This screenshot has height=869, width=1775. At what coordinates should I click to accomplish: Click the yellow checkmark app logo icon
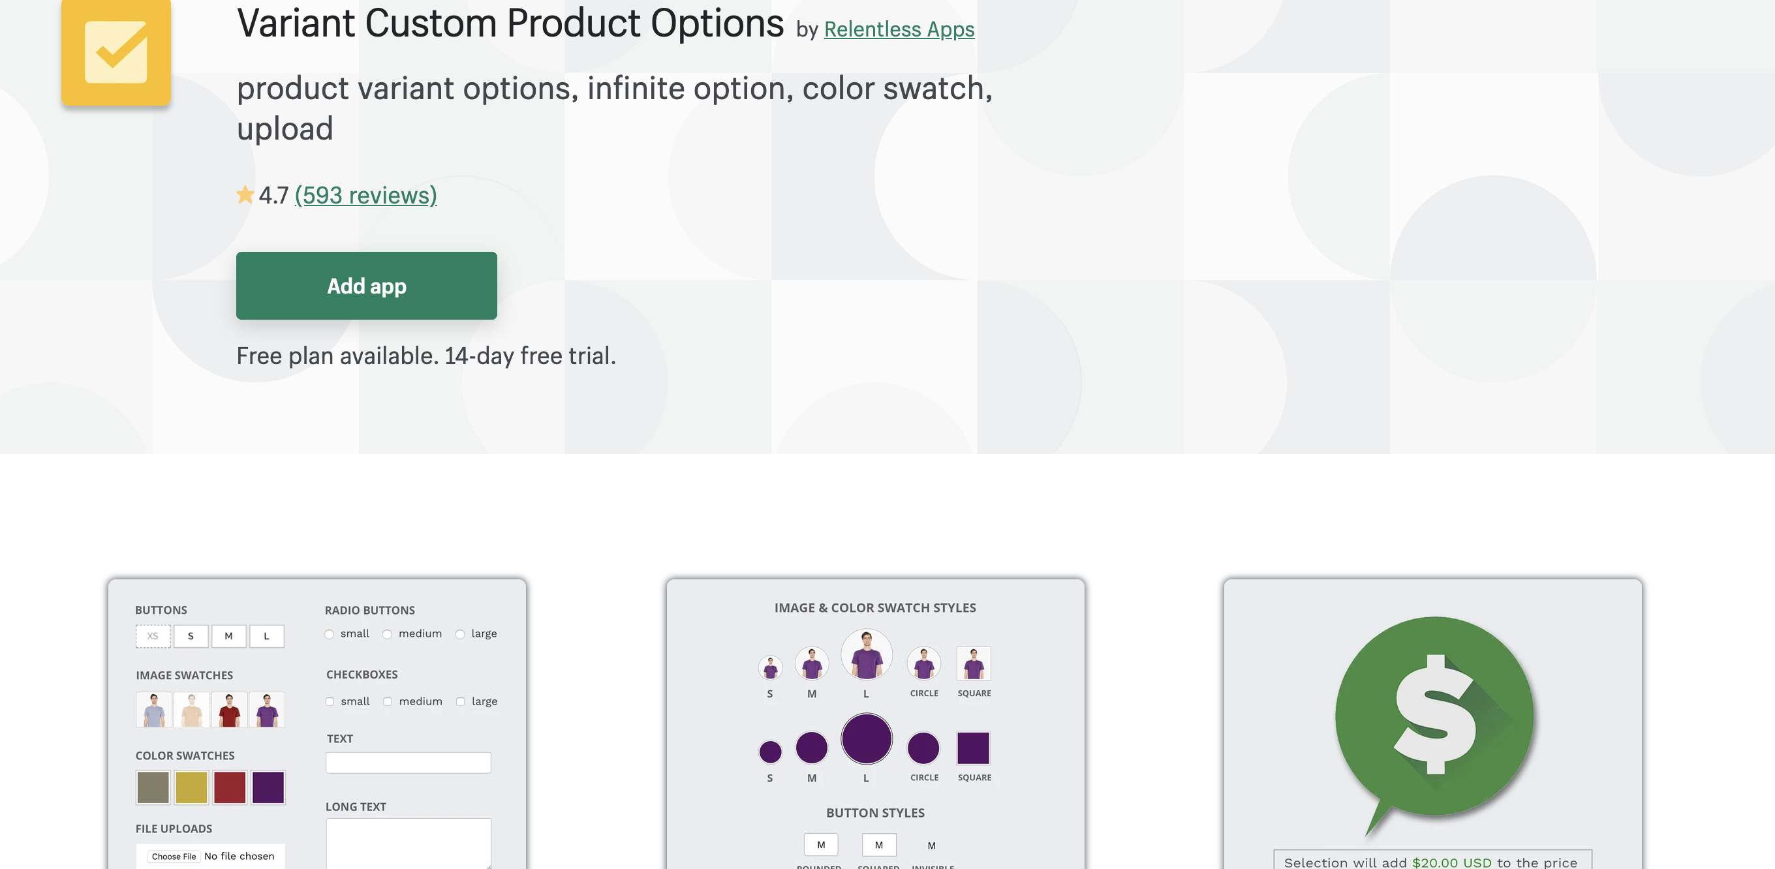(x=116, y=52)
